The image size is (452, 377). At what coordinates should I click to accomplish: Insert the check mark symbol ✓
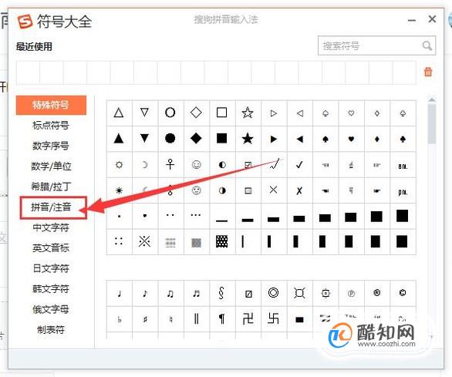[299, 164]
